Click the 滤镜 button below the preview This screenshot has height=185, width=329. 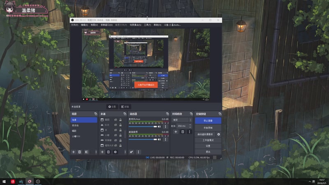tap(125, 107)
